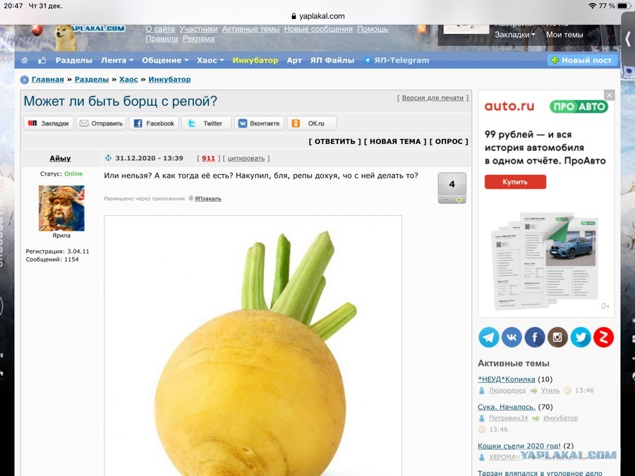Open user Людоедоед link in active topics
Viewport: 635px width, 476px height.
tap(507, 391)
